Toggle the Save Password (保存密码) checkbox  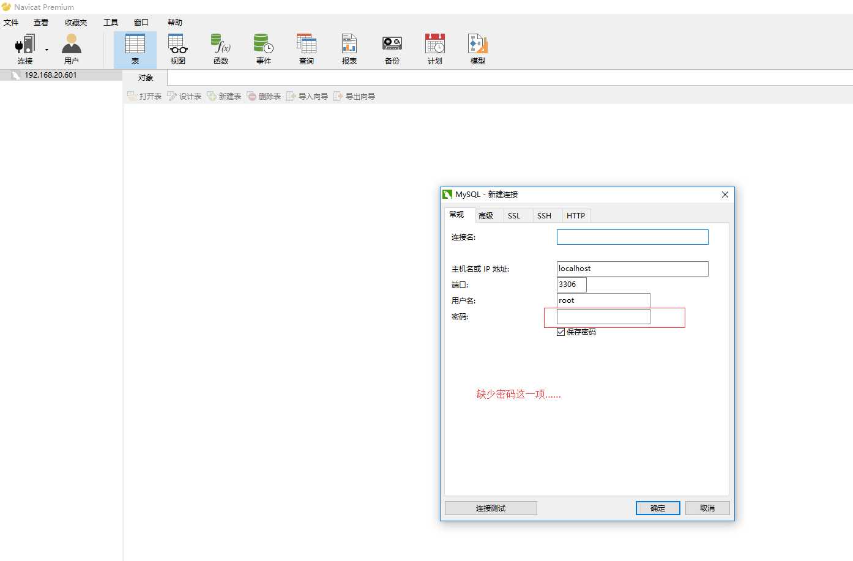tap(561, 332)
